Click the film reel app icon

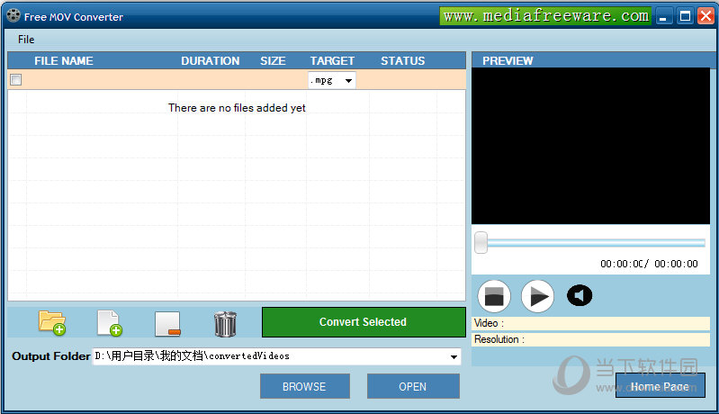13,15
